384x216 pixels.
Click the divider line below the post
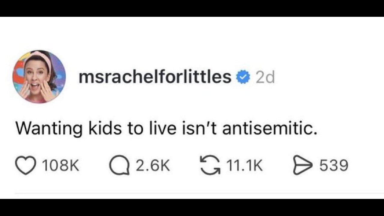(x=192, y=193)
